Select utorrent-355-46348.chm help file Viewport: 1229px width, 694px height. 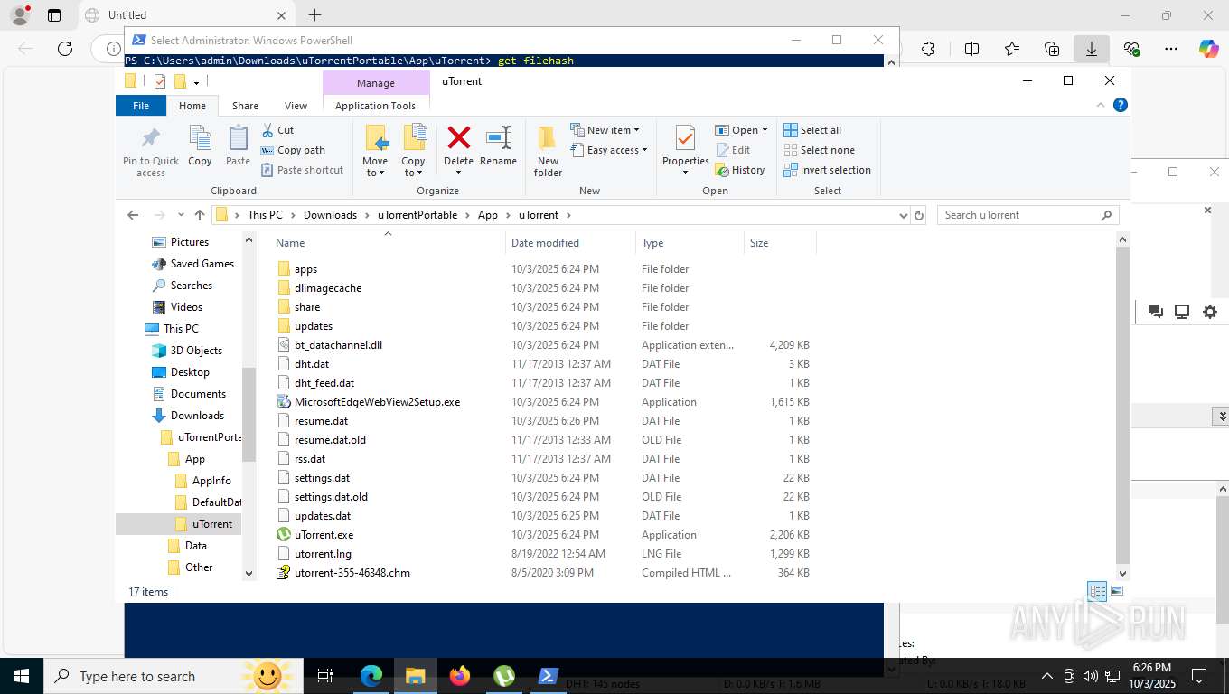coord(352,573)
